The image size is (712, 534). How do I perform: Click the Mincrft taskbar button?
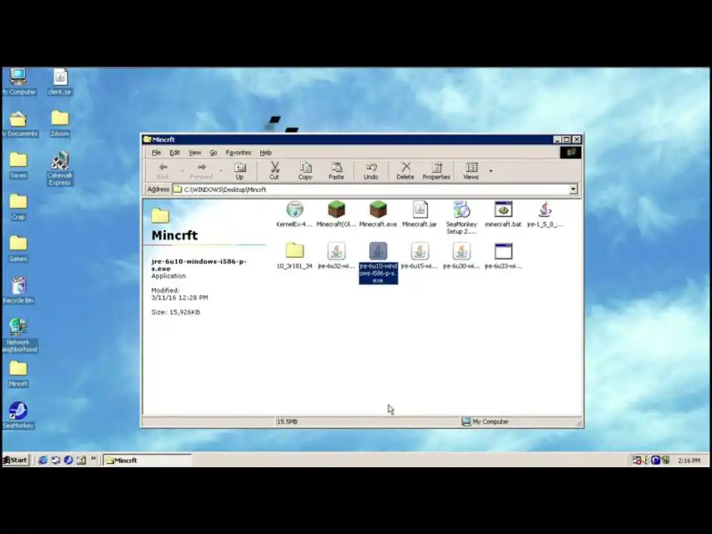(147, 460)
